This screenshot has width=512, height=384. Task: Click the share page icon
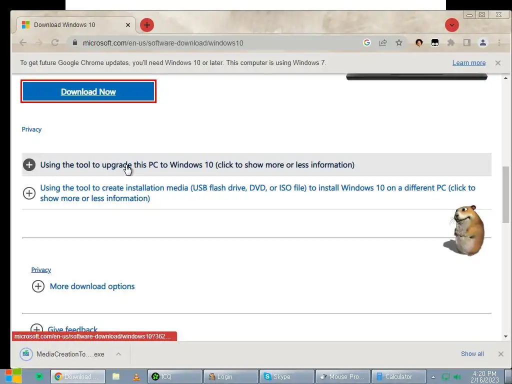(x=382, y=43)
